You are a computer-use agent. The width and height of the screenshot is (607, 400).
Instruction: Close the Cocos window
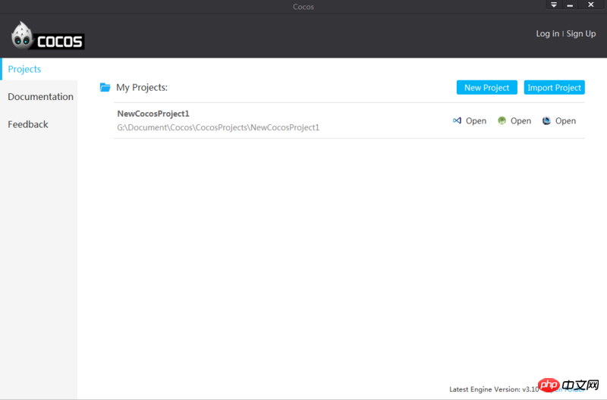click(x=591, y=5)
